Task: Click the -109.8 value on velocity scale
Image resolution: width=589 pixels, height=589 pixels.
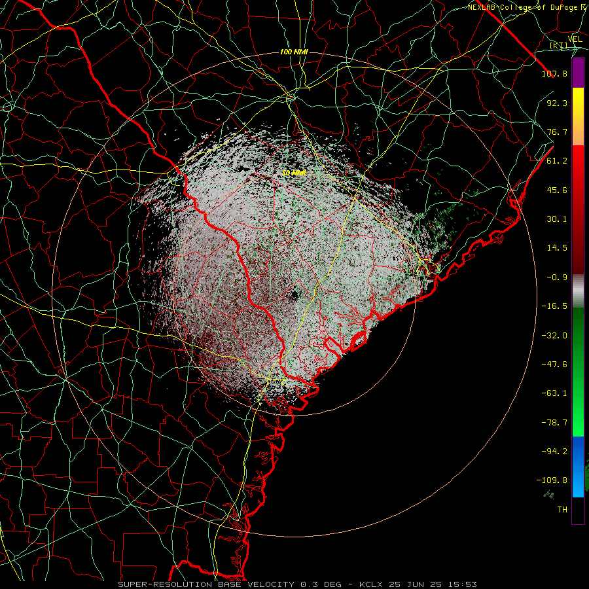Action: pyautogui.click(x=552, y=480)
